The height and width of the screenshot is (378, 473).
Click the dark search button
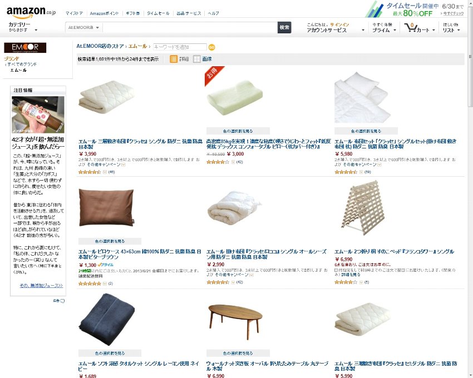point(284,27)
